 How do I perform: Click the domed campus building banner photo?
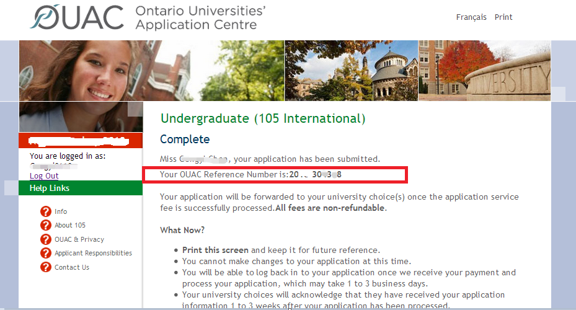pos(351,71)
